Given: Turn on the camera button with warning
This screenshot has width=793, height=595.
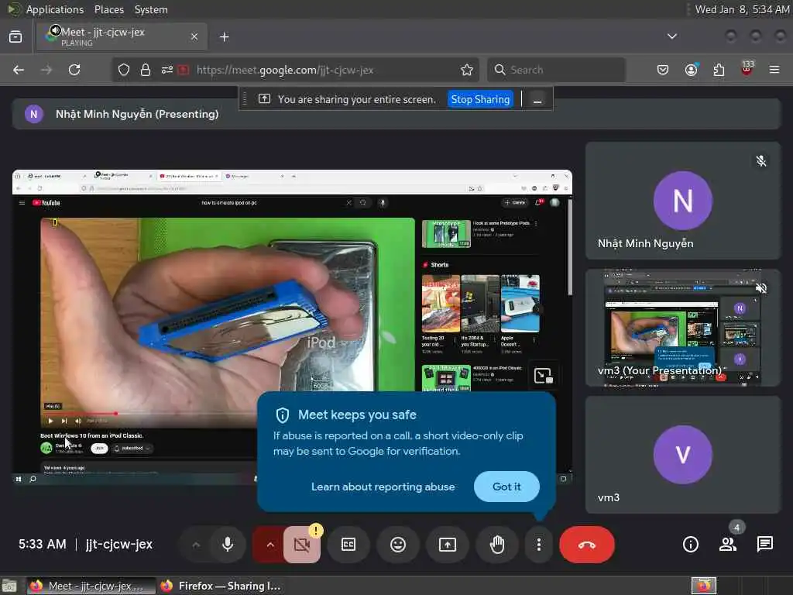Looking at the screenshot, I should tap(302, 545).
